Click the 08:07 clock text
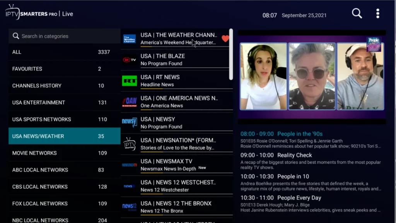Viewport: 396px width, 223px height. [270, 15]
